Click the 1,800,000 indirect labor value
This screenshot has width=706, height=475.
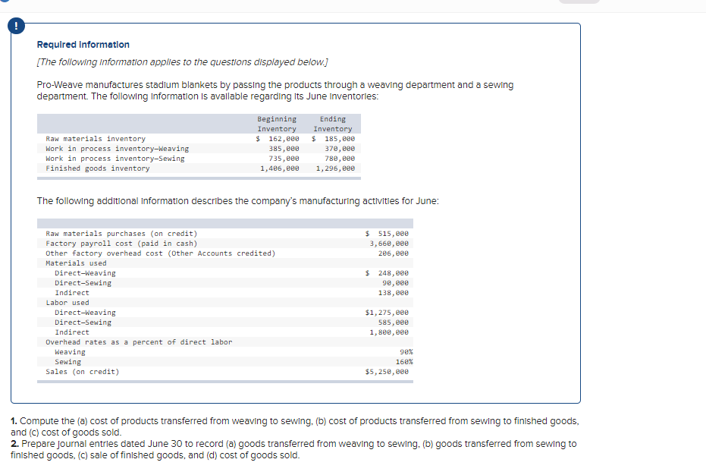pyautogui.click(x=389, y=332)
